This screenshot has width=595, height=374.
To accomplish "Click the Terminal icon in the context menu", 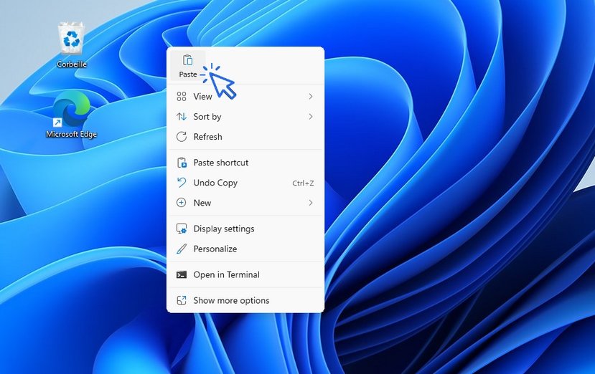I will 182,274.
